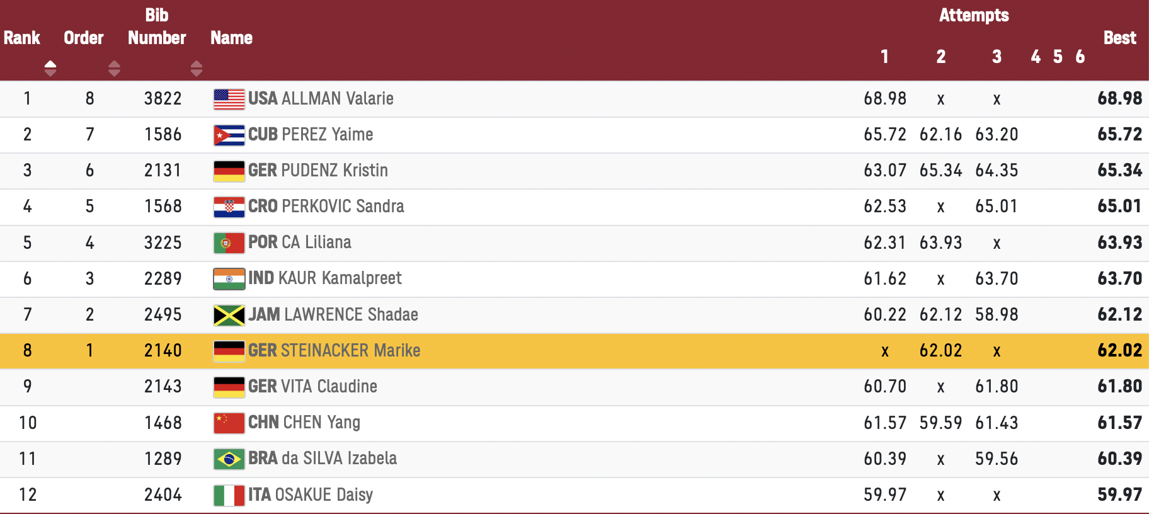Click the Portugal flag next to CA Liliana
Image resolution: width=1154 pixels, height=514 pixels.
pyautogui.click(x=229, y=243)
